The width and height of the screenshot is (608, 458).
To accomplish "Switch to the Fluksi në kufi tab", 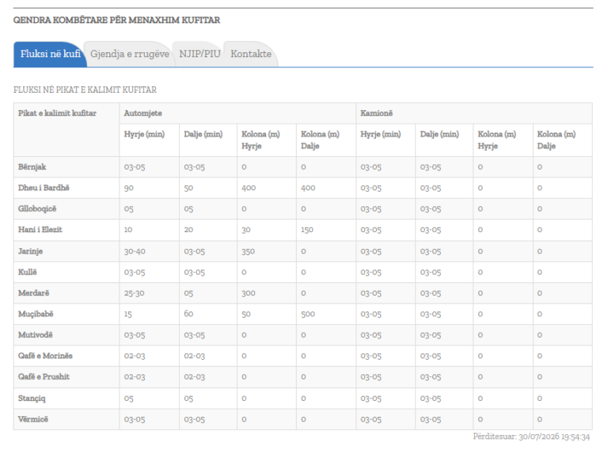I will [50, 54].
